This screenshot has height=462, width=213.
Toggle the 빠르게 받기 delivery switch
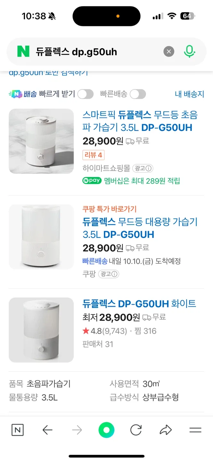[85, 94]
